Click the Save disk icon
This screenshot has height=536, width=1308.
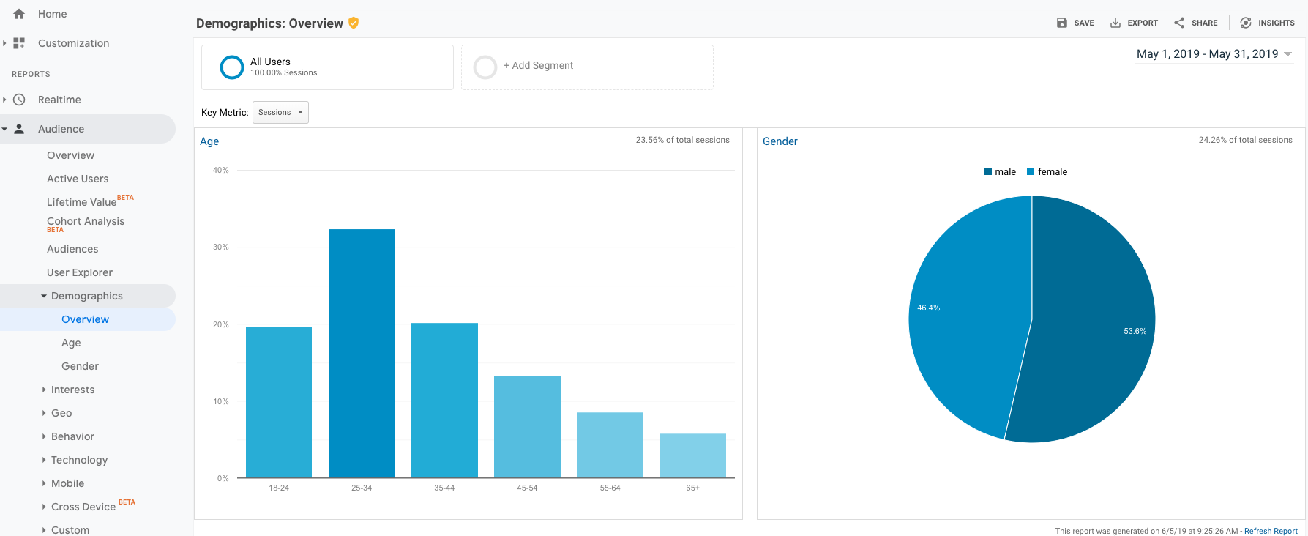click(1061, 23)
